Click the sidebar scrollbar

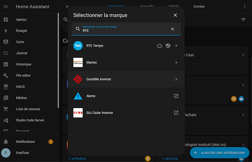point(58,60)
